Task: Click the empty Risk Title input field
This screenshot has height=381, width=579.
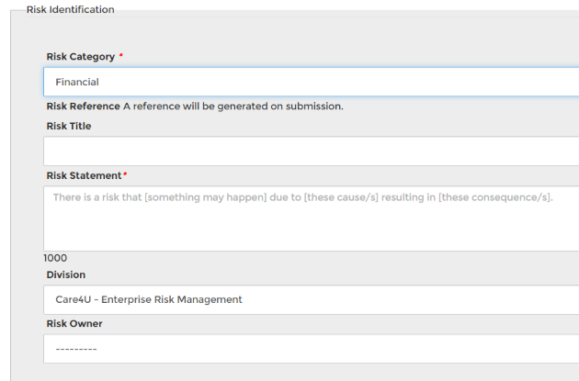Action: pyautogui.click(x=311, y=151)
